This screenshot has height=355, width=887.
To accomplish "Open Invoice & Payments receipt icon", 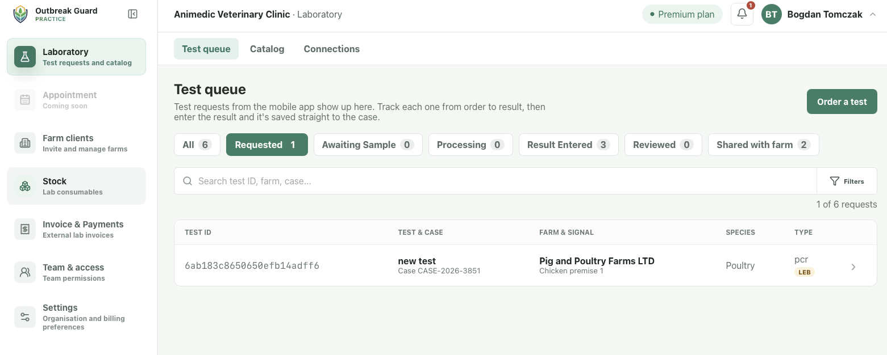I will click(25, 229).
